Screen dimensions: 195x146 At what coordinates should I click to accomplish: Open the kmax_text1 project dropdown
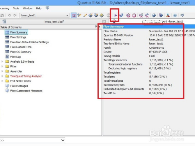67,15
